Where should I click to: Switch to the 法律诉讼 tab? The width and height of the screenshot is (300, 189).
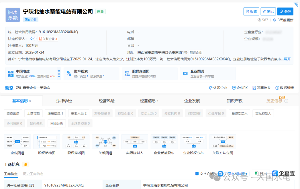point(64,101)
